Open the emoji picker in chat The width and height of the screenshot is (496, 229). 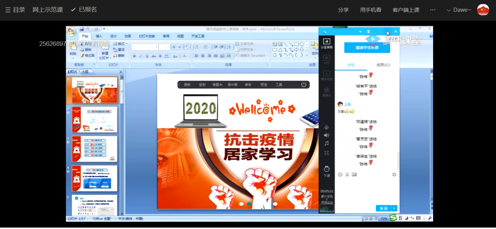tap(340, 175)
